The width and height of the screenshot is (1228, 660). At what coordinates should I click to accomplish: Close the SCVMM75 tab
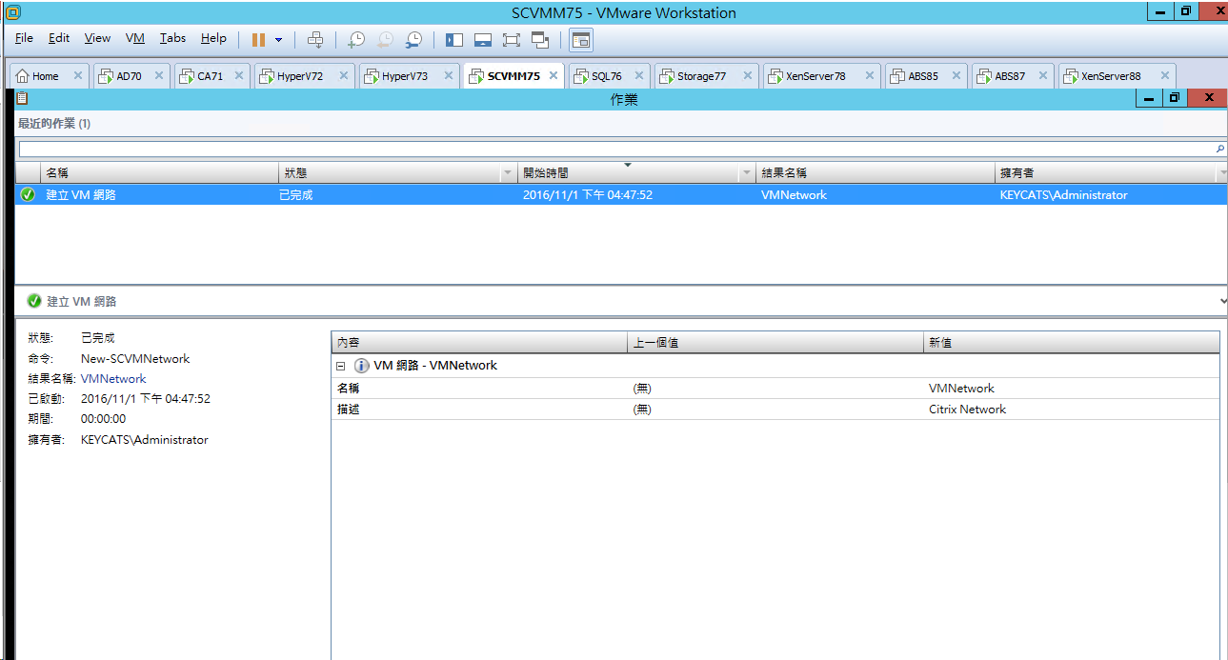[x=554, y=76]
